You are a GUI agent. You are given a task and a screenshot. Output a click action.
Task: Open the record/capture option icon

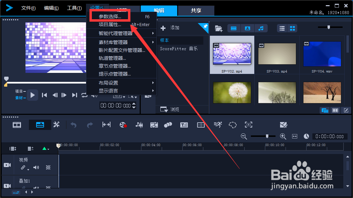point(123,125)
